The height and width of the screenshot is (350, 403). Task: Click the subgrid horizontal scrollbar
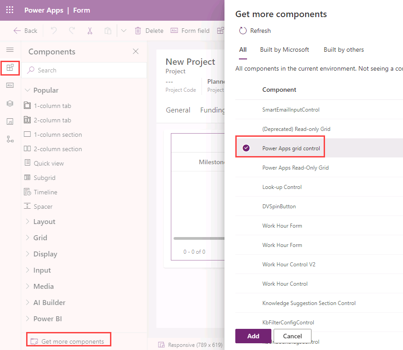199,238
